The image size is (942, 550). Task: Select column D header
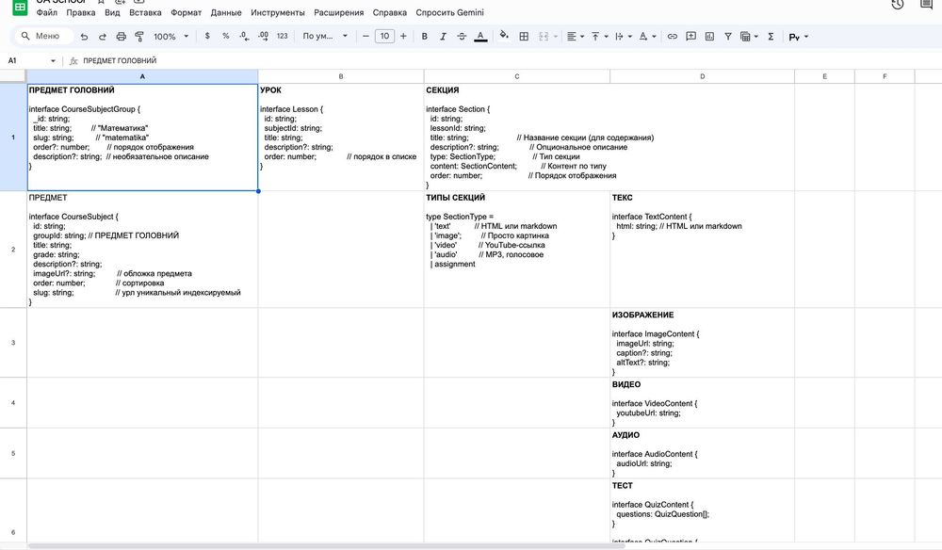703,76
